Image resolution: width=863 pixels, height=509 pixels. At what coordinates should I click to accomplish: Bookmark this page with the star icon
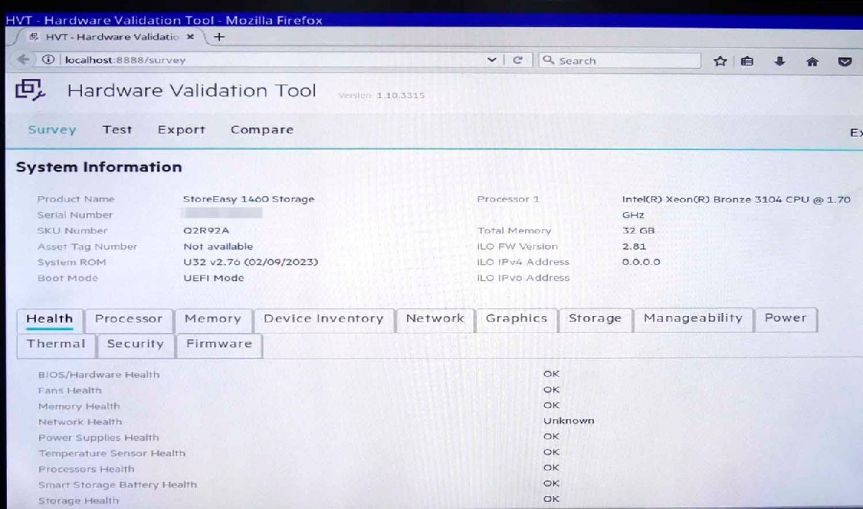pyautogui.click(x=720, y=61)
